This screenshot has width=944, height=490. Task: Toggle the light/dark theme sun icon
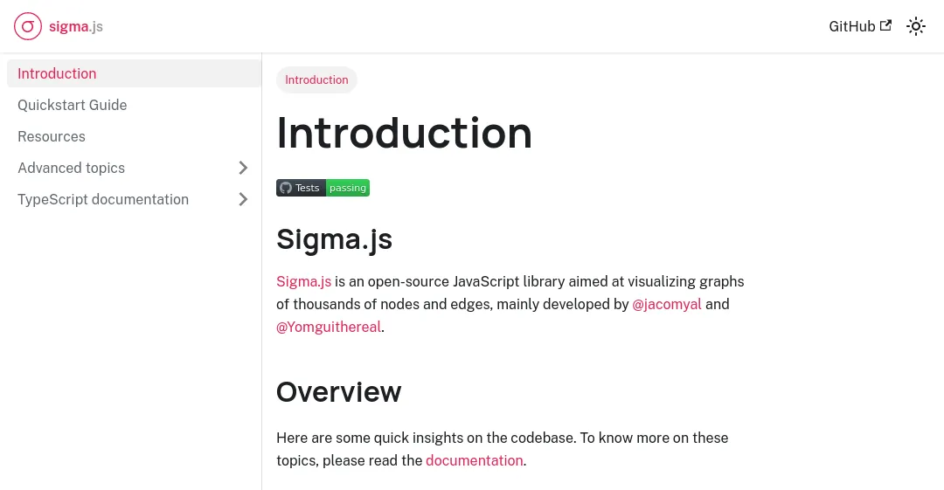tap(916, 26)
